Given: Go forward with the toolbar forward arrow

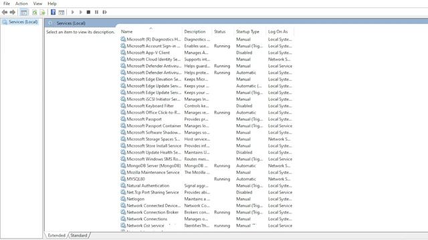Looking at the screenshot, I should 13,12.
